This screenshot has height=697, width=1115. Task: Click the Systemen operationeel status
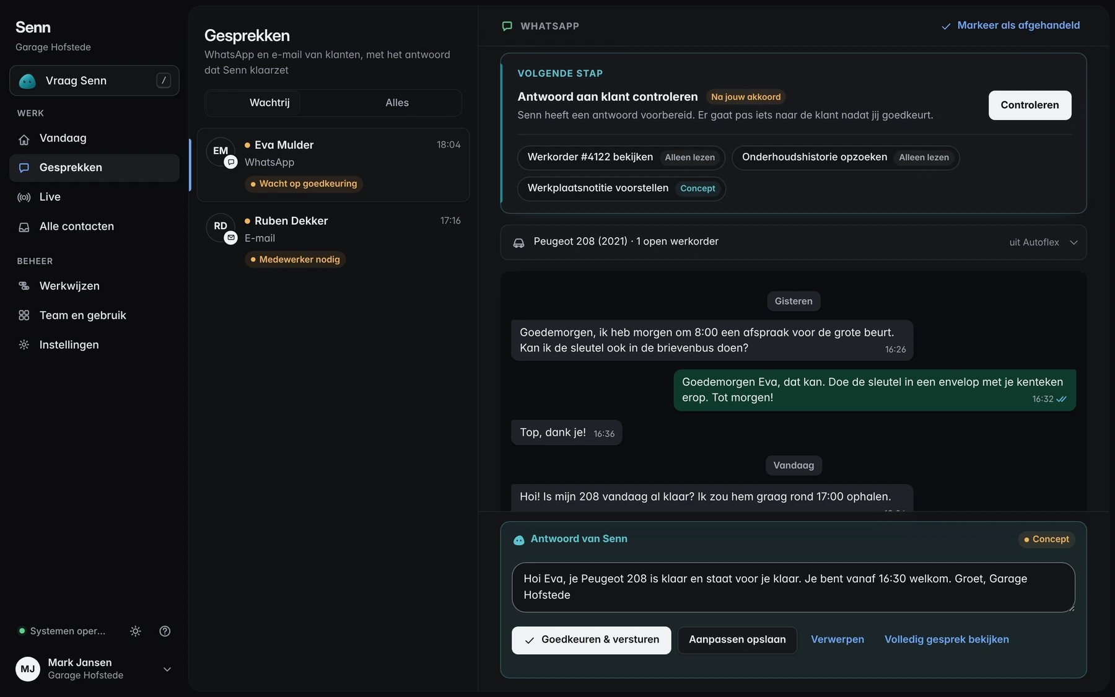pos(62,631)
